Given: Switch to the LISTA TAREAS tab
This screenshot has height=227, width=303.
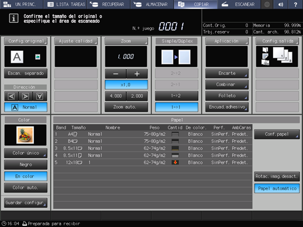Looking at the screenshot, I should [x=65, y=4].
